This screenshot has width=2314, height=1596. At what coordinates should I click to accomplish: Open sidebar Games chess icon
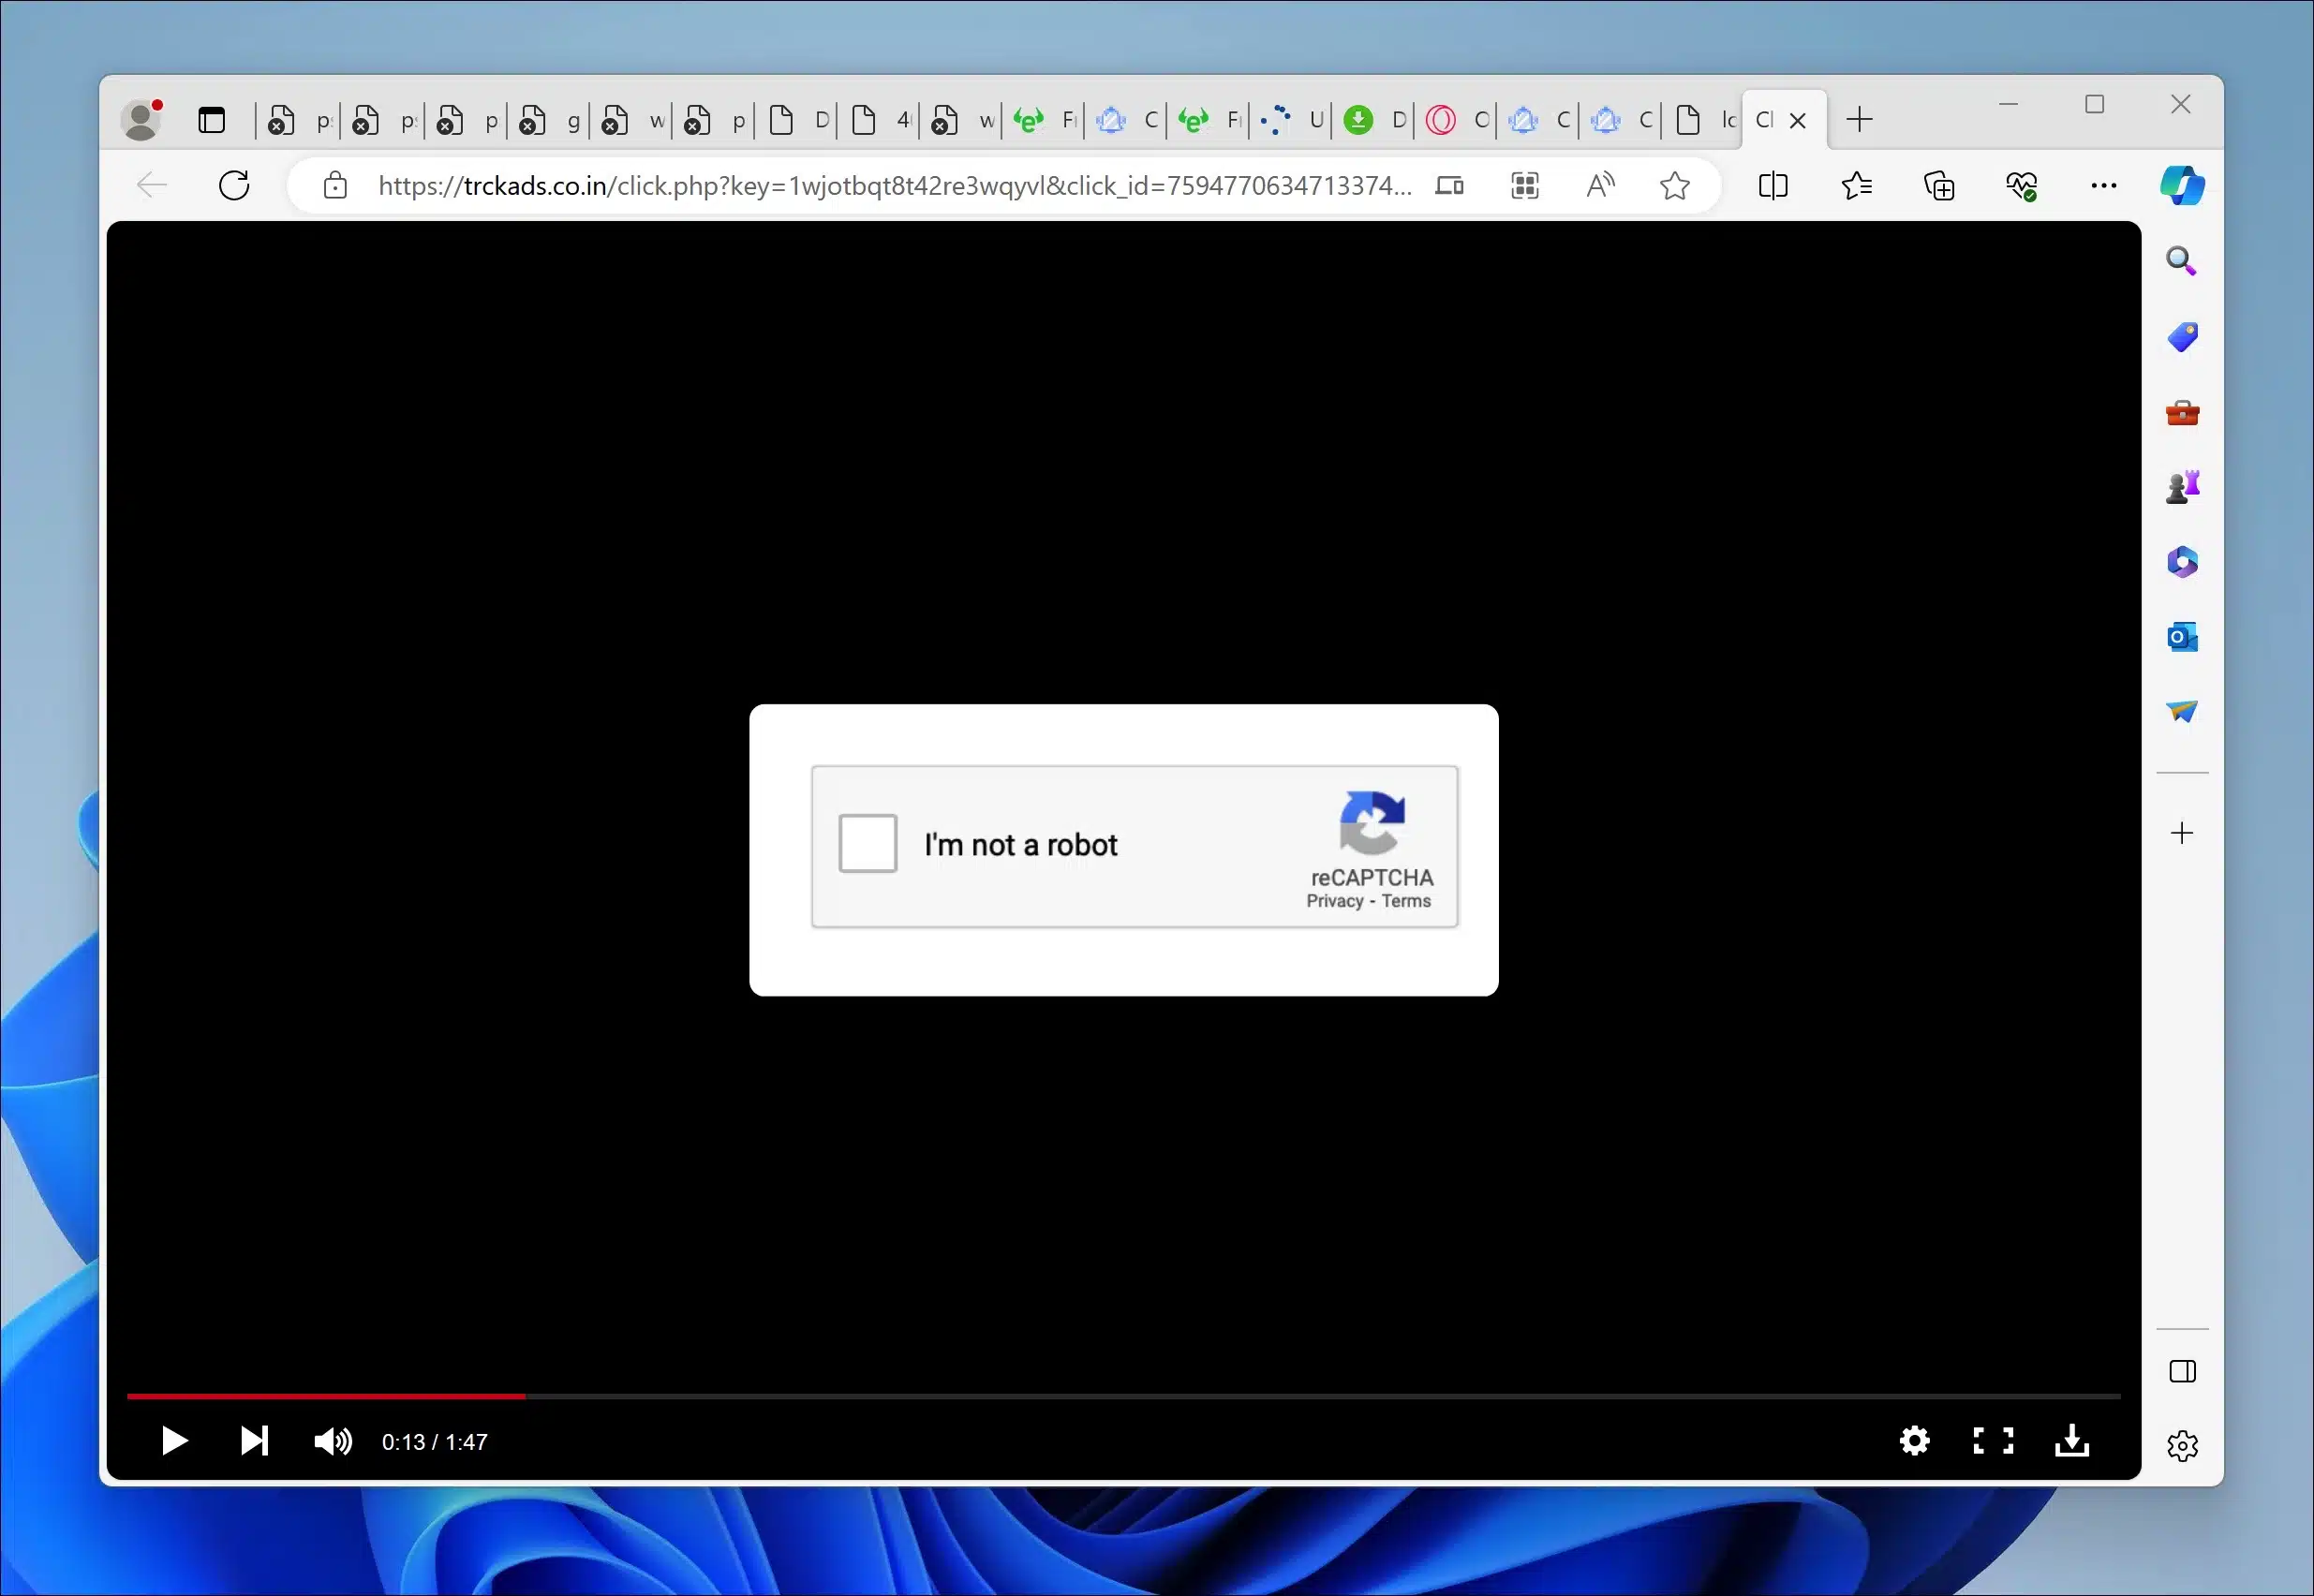[x=2181, y=487]
